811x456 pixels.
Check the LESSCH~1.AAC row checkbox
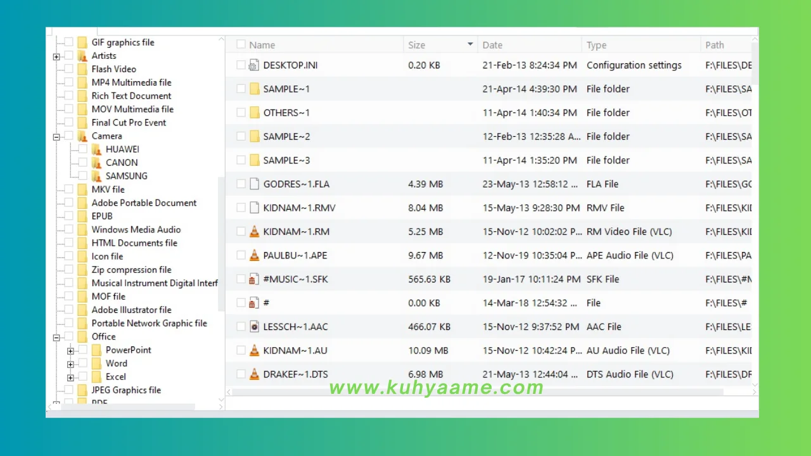[241, 327]
